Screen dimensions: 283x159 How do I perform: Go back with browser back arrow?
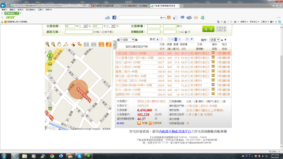(x=3, y=6)
